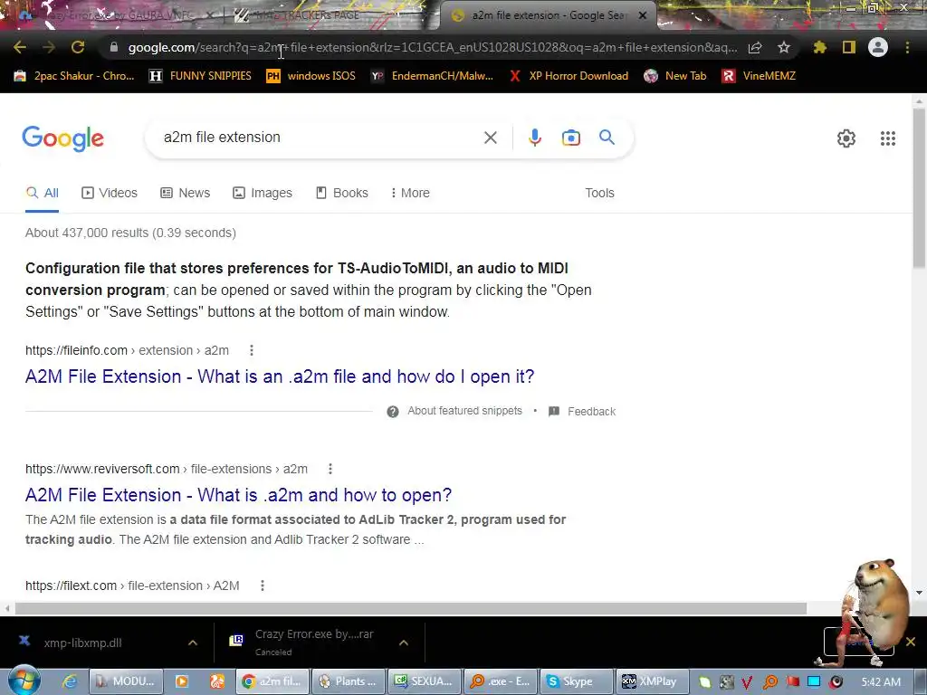
Task: Open Google quick settings gear
Action: pyautogui.click(x=846, y=138)
